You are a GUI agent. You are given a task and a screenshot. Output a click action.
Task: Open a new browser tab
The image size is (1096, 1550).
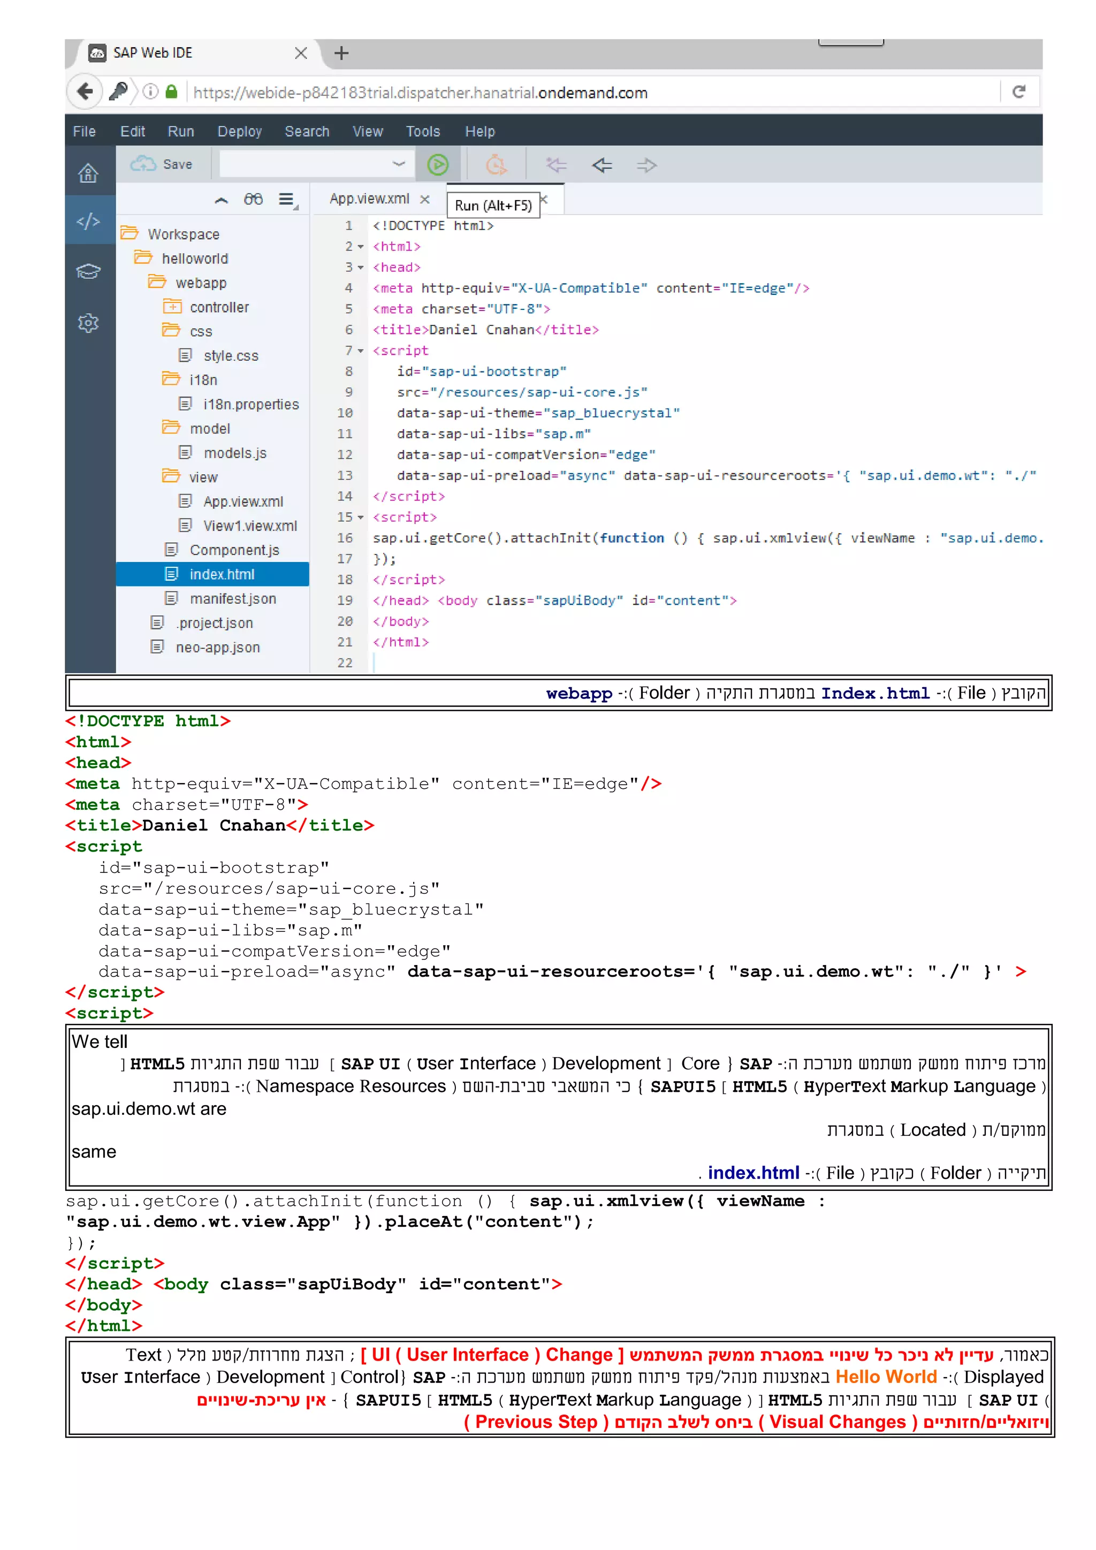[x=341, y=52]
